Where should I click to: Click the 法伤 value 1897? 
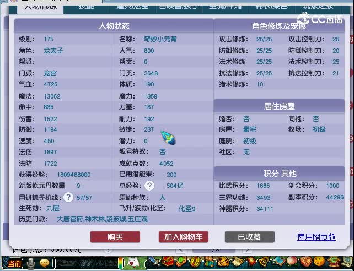tap(50, 152)
